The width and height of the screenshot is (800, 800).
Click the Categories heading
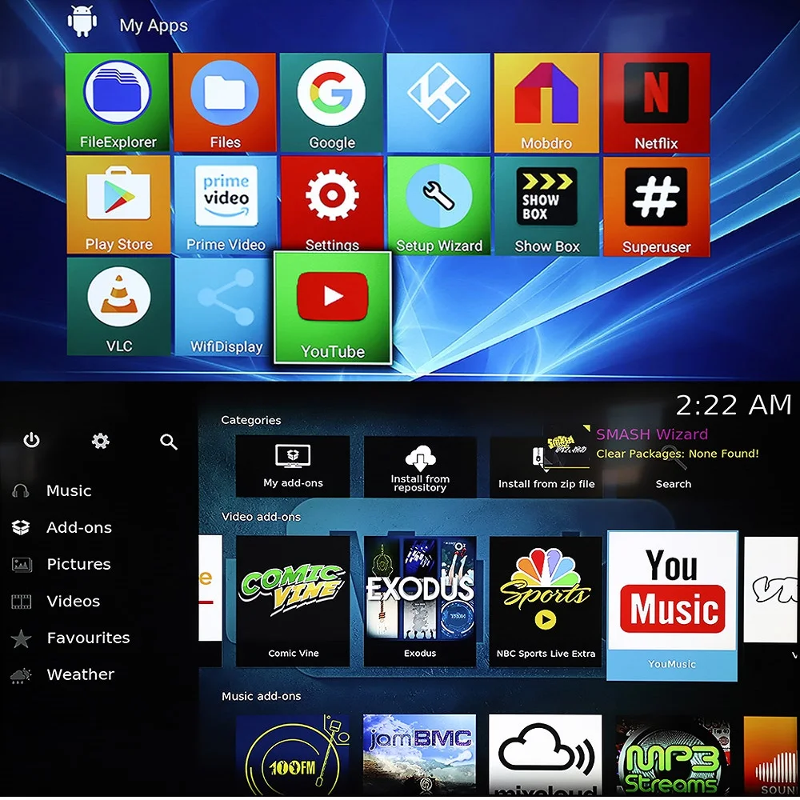click(x=251, y=421)
